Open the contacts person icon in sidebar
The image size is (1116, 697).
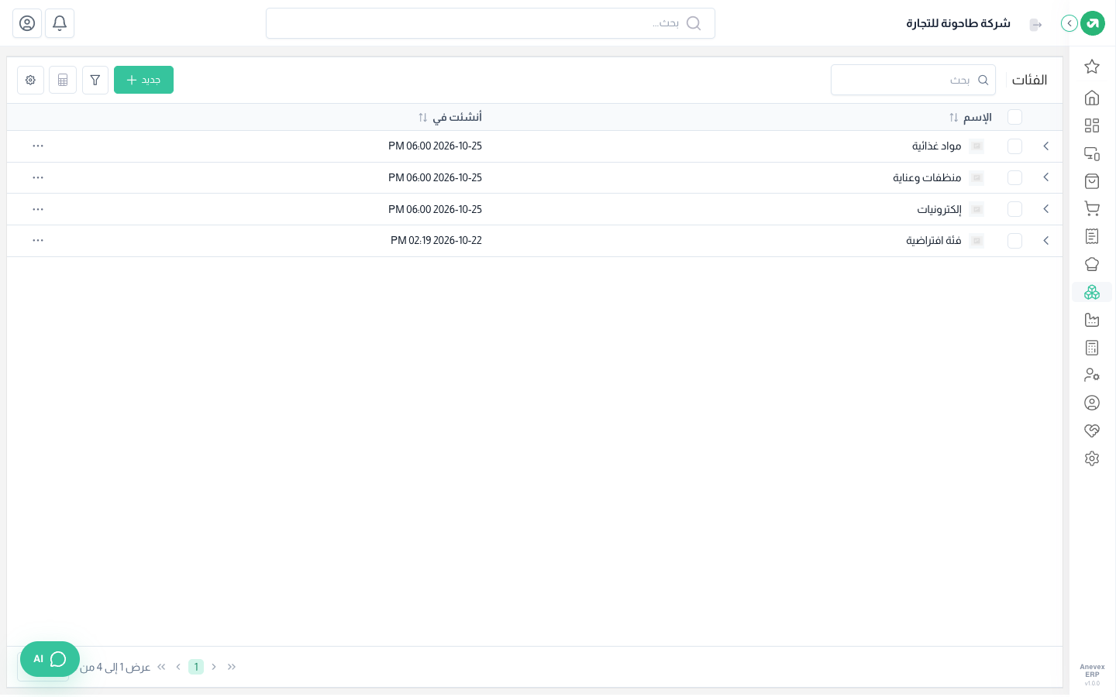tap(1092, 403)
